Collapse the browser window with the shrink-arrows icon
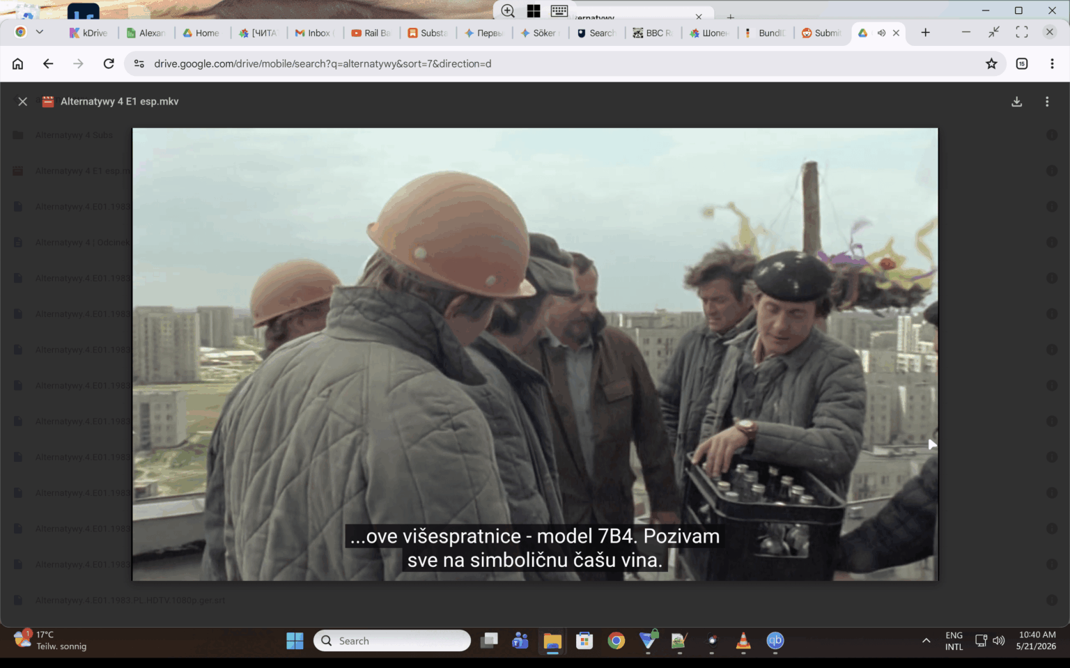The image size is (1070, 668). (x=994, y=32)
